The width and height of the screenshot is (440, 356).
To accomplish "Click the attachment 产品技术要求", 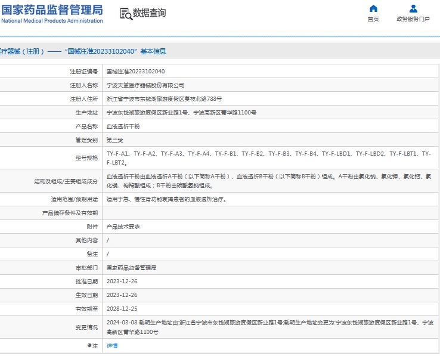I will 123,227.
